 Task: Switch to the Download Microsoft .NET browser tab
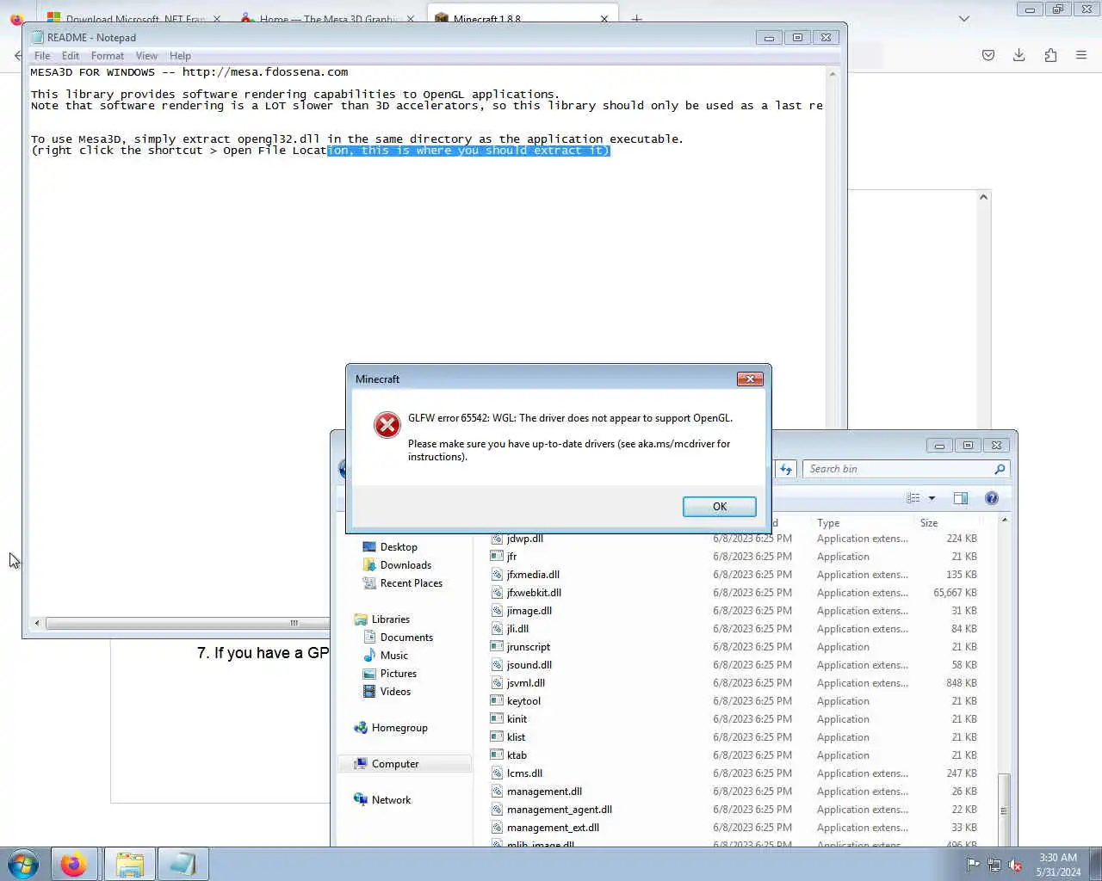tap(133, 18)
